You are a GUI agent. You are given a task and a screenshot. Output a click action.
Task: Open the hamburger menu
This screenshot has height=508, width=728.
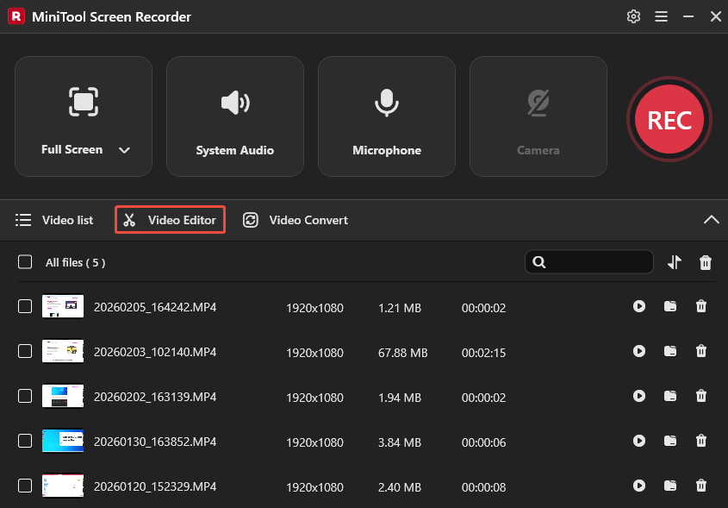click(661, 16)
